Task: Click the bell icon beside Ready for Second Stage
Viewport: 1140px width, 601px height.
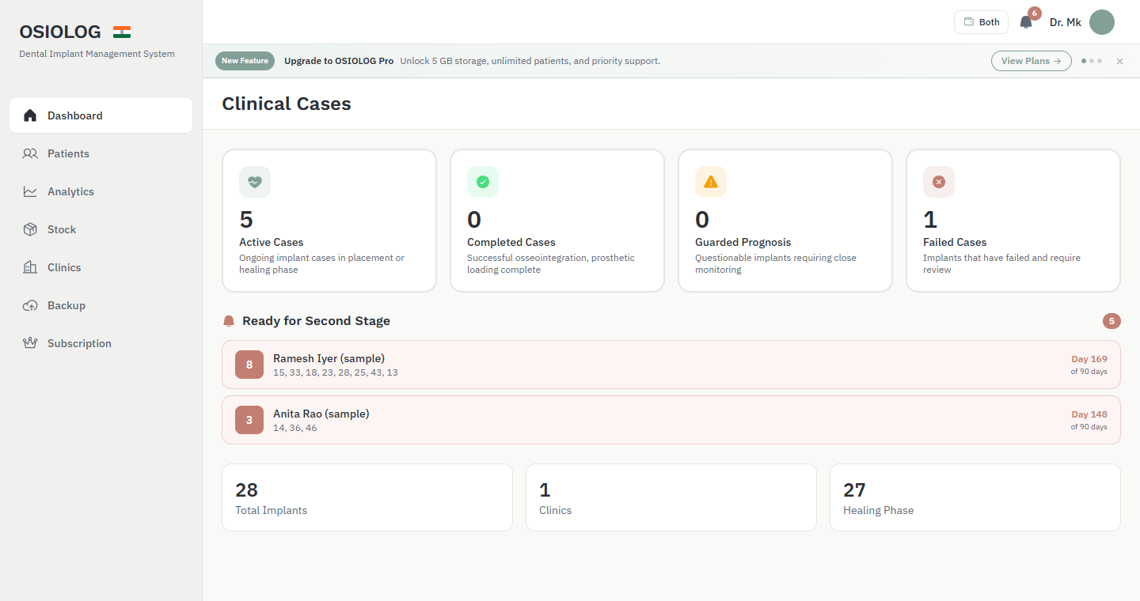Action: point(229,321)
